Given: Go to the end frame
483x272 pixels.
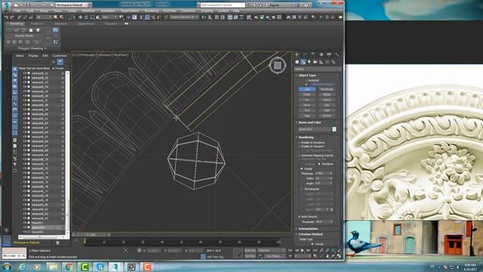Looking at the screenshot, I should click(x=315, y=250).
